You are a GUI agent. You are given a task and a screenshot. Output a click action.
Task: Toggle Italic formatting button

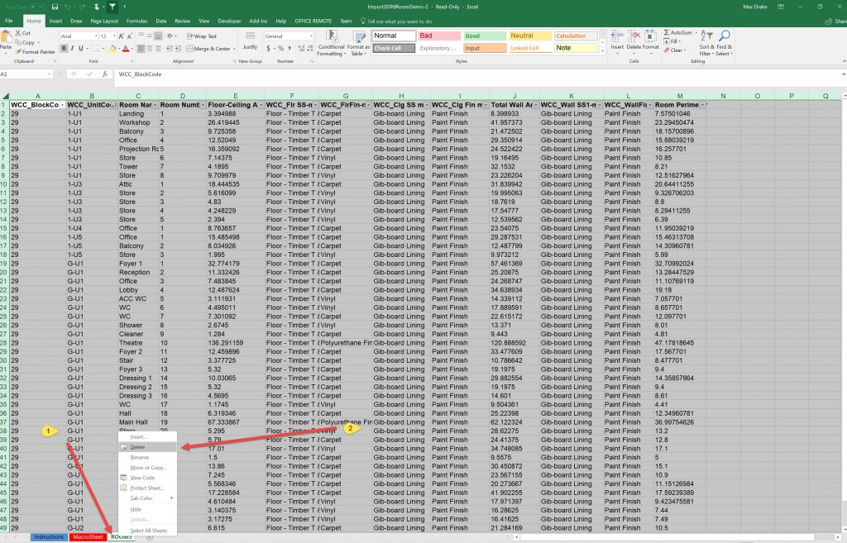tap(74, 49)
